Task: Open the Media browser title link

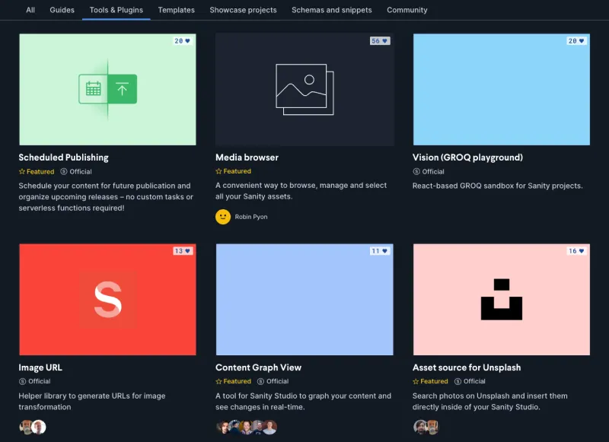Action: (x=247, y=157)
